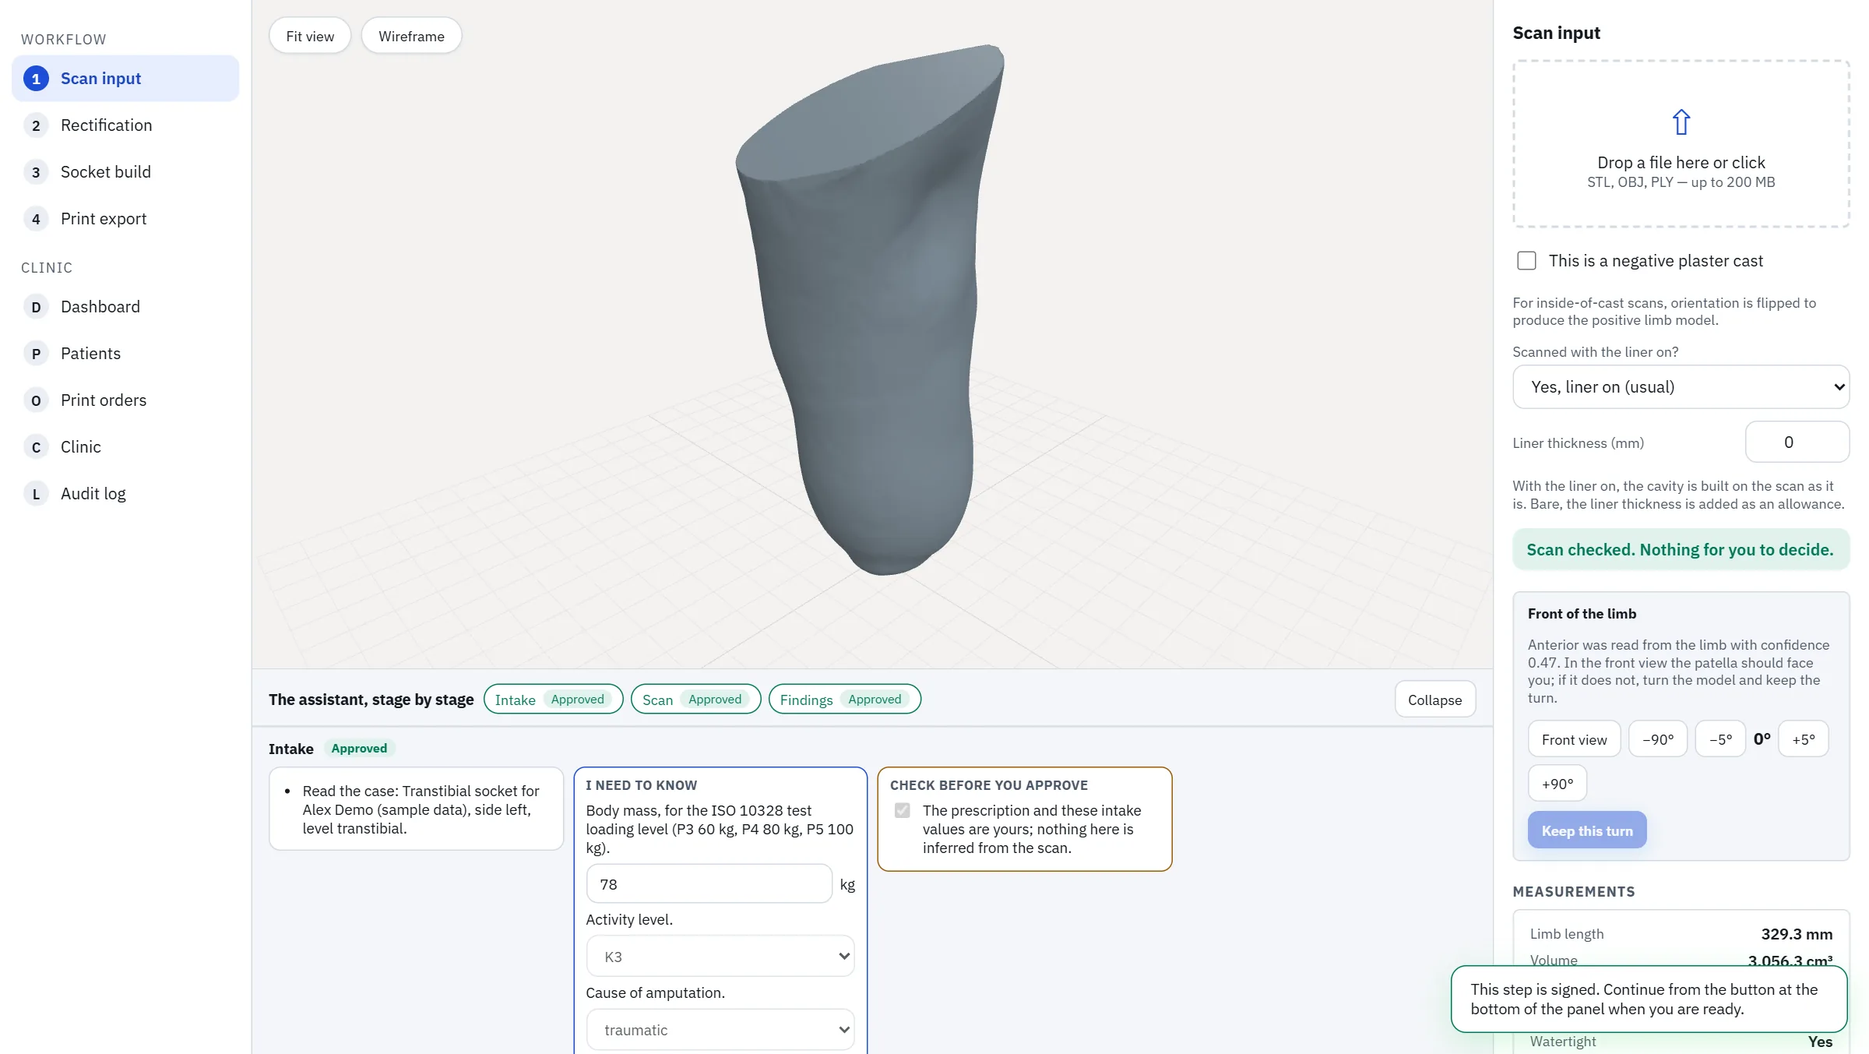1869x1054 pixels.
Task: Open the Rectification workflow step
Action: click(125, 125)
